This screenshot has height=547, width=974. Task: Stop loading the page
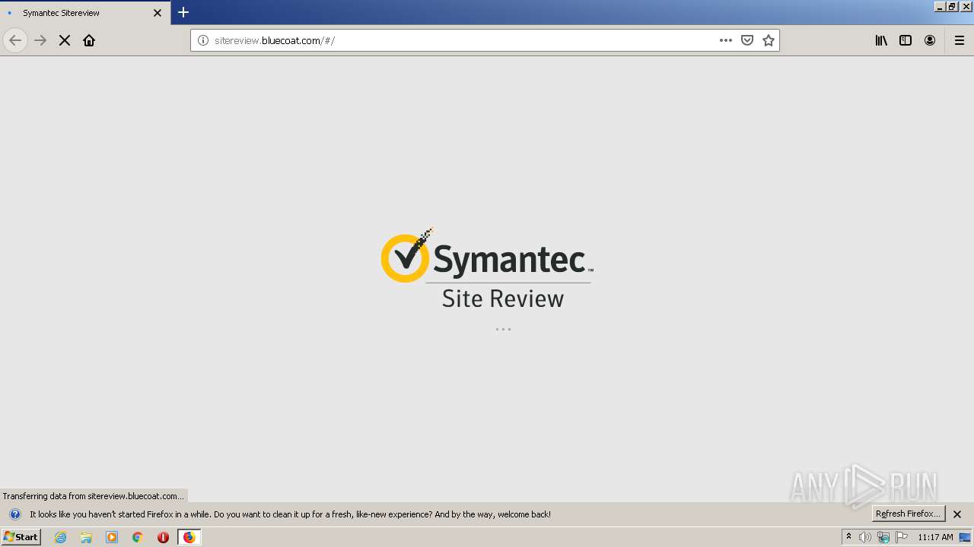(65, 40)
